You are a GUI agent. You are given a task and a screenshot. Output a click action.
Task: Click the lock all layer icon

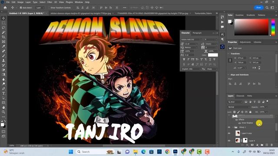coord(250,112)
